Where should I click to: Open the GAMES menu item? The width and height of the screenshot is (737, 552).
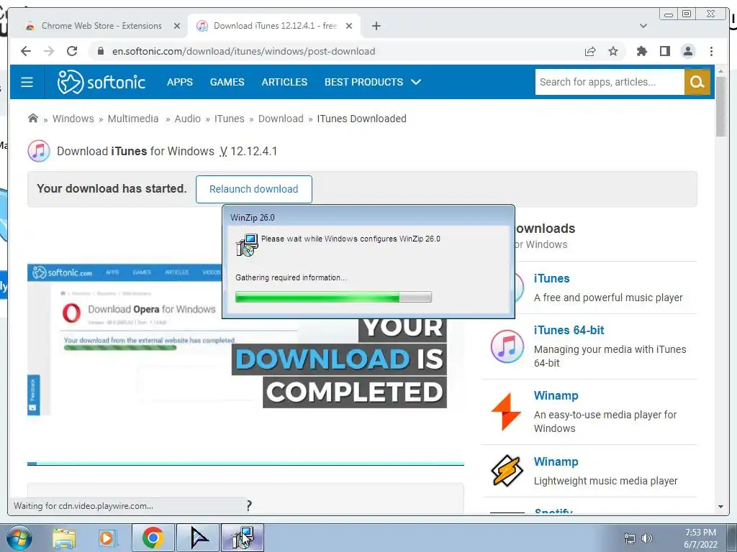[x=227, y=82]
